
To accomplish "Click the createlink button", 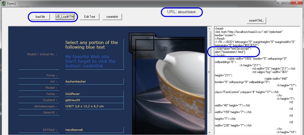I will click(x=112, y=17).
